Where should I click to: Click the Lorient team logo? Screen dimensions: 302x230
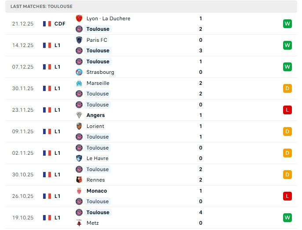pos(79,126)
